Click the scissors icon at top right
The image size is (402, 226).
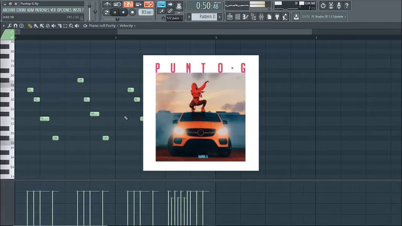tap(331, 6)
